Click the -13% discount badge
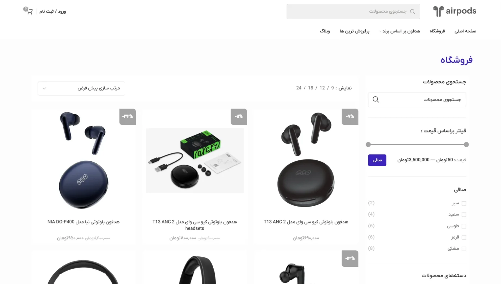Viewport: 501px width, 284px height. (x=350, y=258)
